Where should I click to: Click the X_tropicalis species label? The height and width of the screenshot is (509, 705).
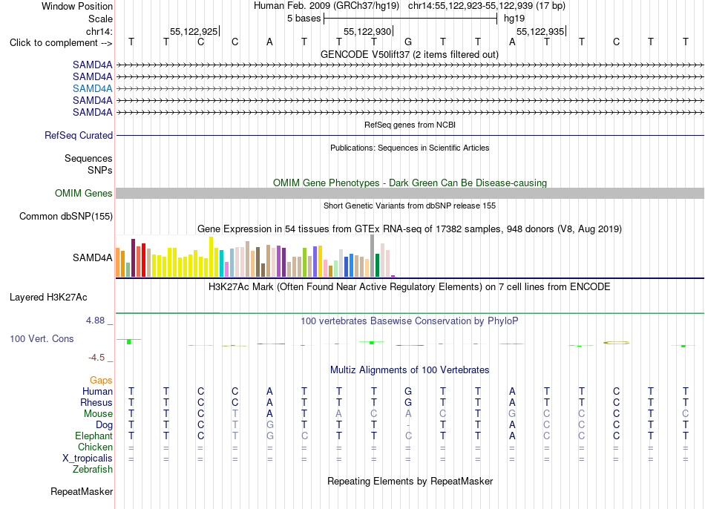pos(88,459)
